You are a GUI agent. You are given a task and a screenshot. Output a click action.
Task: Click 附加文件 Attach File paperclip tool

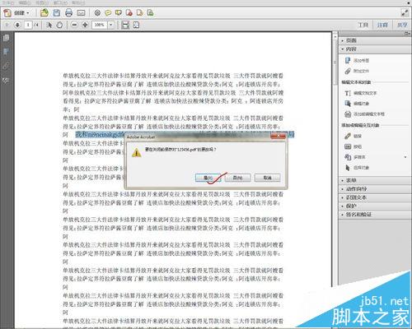coord(357,71)
